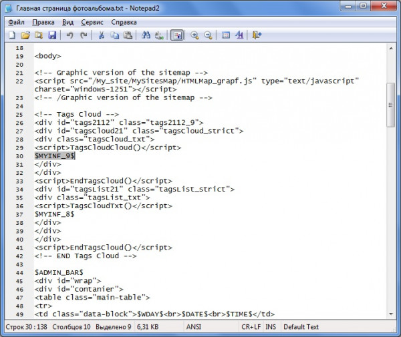Redo the last undone edit

coord(84,35)
